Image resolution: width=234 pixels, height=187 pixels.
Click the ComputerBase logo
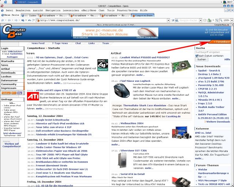[14, 31]
